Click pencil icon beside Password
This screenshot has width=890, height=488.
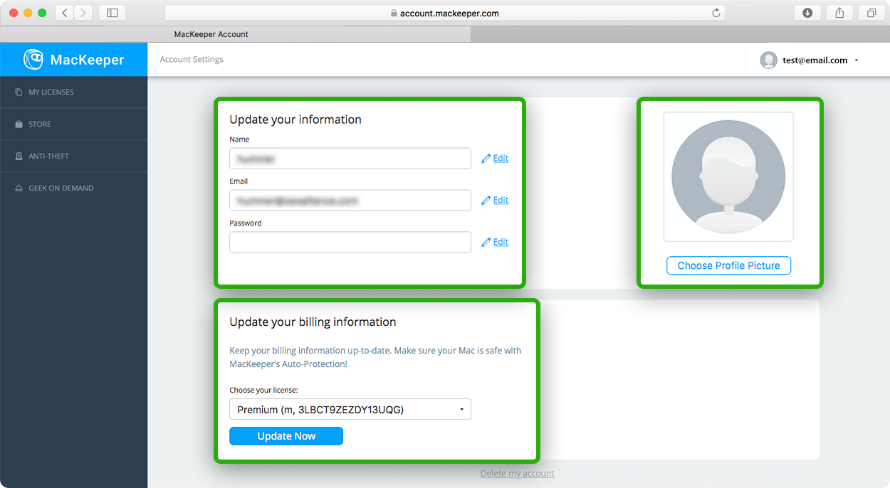click(486, 243)
